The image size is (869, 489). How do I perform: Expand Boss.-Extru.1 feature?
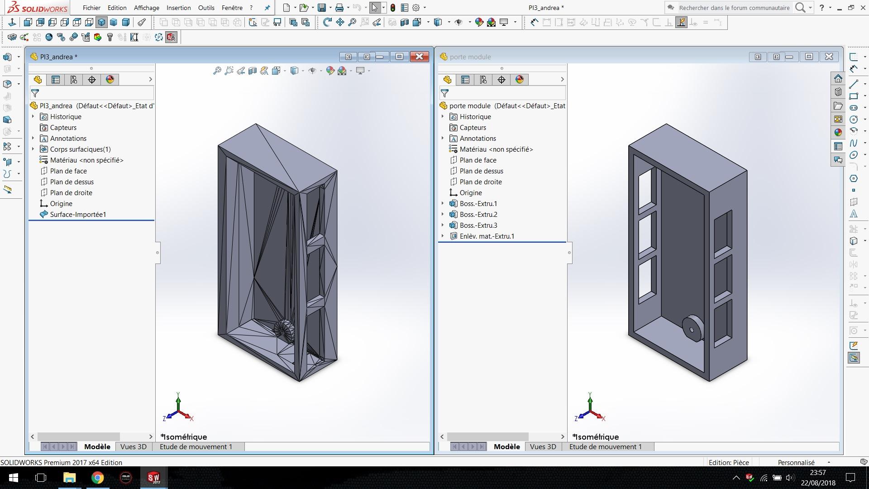443,203
